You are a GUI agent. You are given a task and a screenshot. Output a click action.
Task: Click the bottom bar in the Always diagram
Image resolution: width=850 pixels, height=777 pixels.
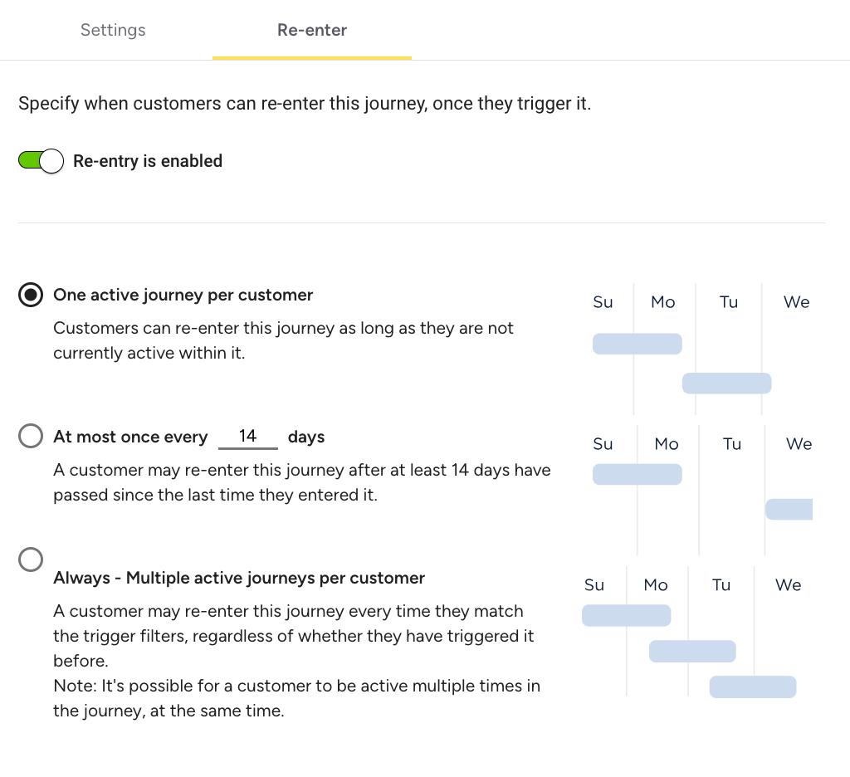click(x=752, y=687)
